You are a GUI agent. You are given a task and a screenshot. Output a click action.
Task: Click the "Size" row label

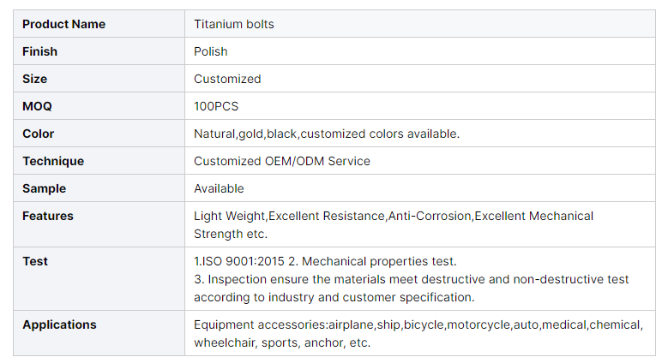[x=35, y=79]
